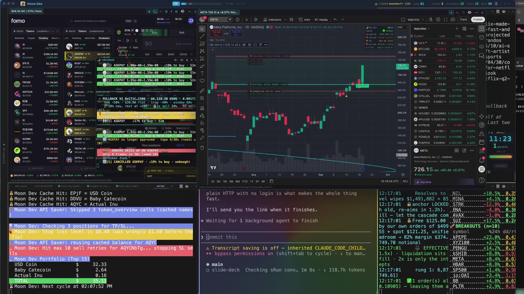The image size is (524, 294).
Task: Expand the Watchlist title dropdown in right panel
Action: [x=422, y=29]
